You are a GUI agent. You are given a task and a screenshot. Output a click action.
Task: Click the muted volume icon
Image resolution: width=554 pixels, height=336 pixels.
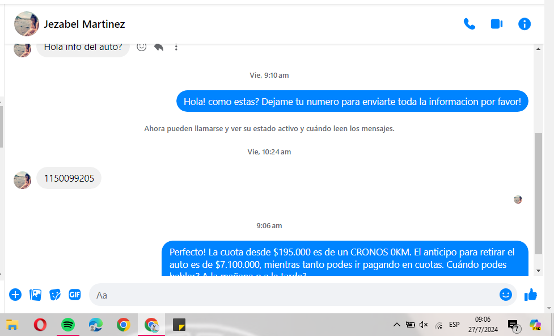424,325
